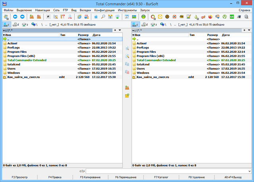
Task: Open right panel directory history dropdown arrow
Action: tap(250, 30)
